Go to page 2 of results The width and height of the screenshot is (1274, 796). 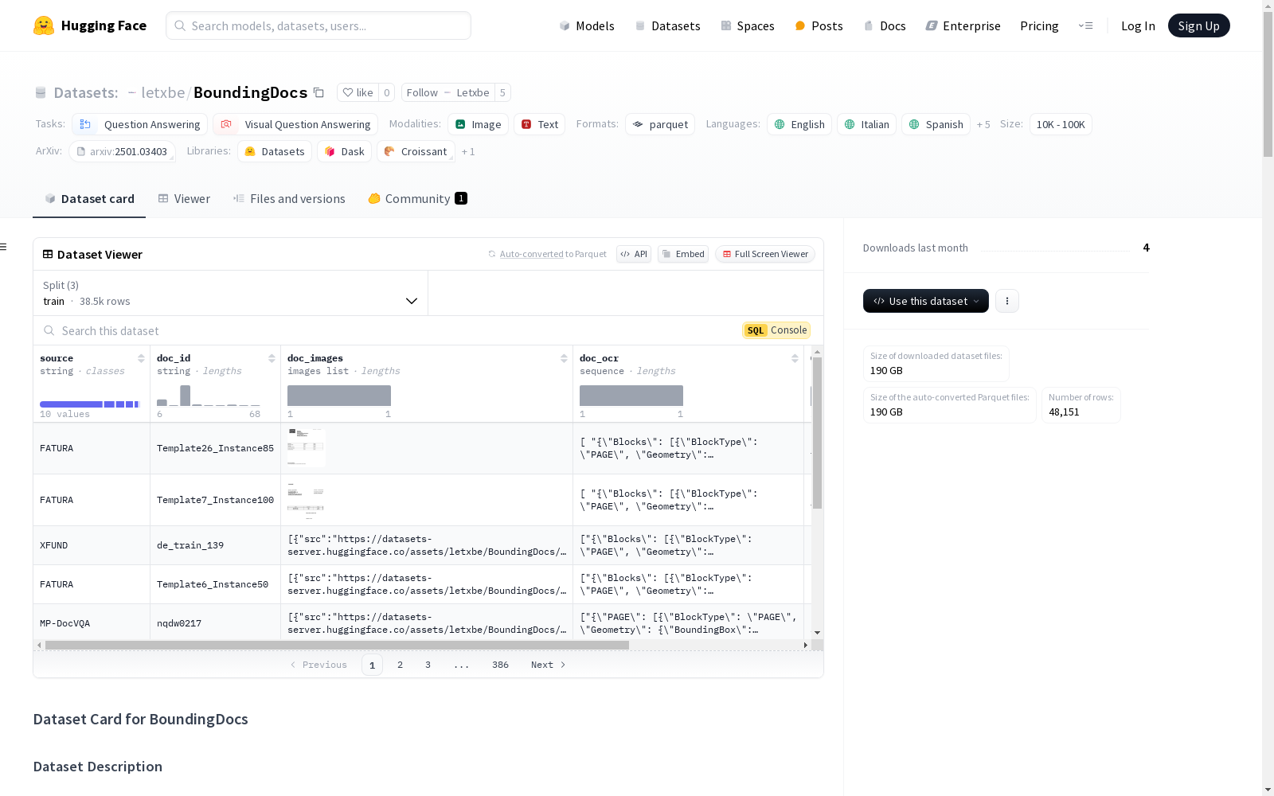(400, 665)
